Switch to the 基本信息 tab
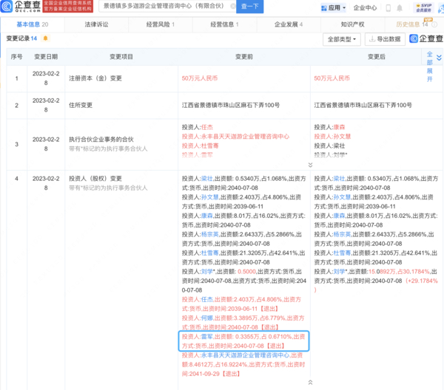This screenshot has height=390, width=444. coord(33,24)
